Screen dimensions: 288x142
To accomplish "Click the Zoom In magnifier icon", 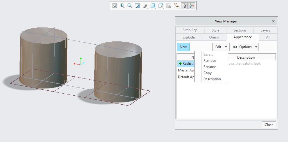I will tap(122, 6).
